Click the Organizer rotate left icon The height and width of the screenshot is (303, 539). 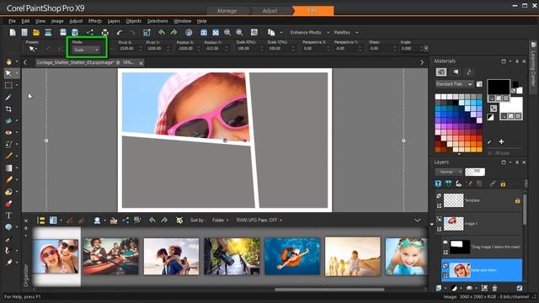tap(152, 221)
